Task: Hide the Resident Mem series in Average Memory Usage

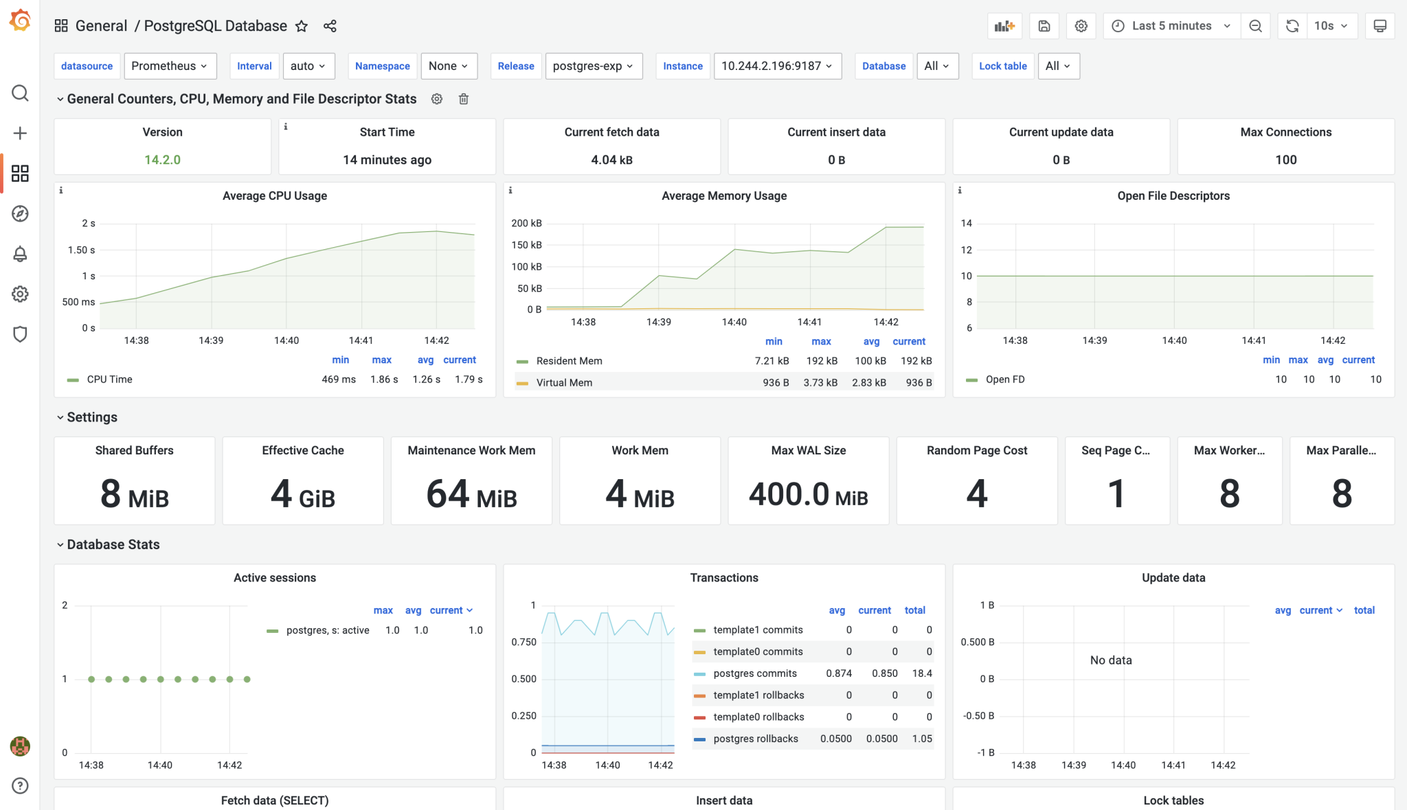Action: (570, 360)
